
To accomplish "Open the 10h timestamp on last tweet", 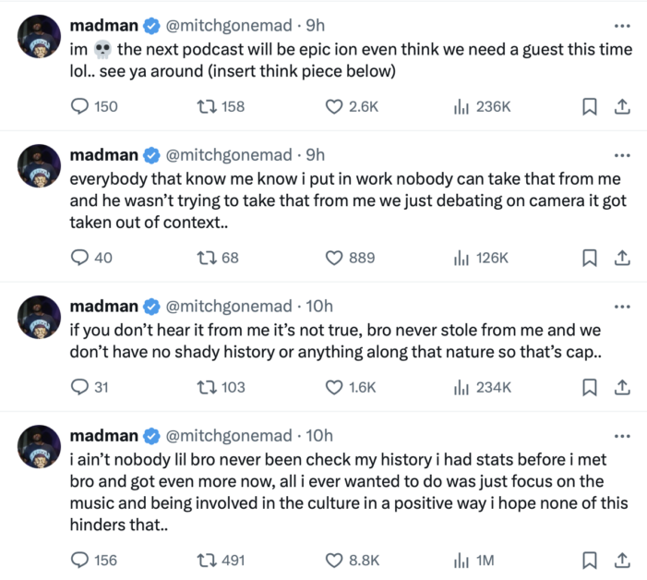I will [x=319, y=436].
